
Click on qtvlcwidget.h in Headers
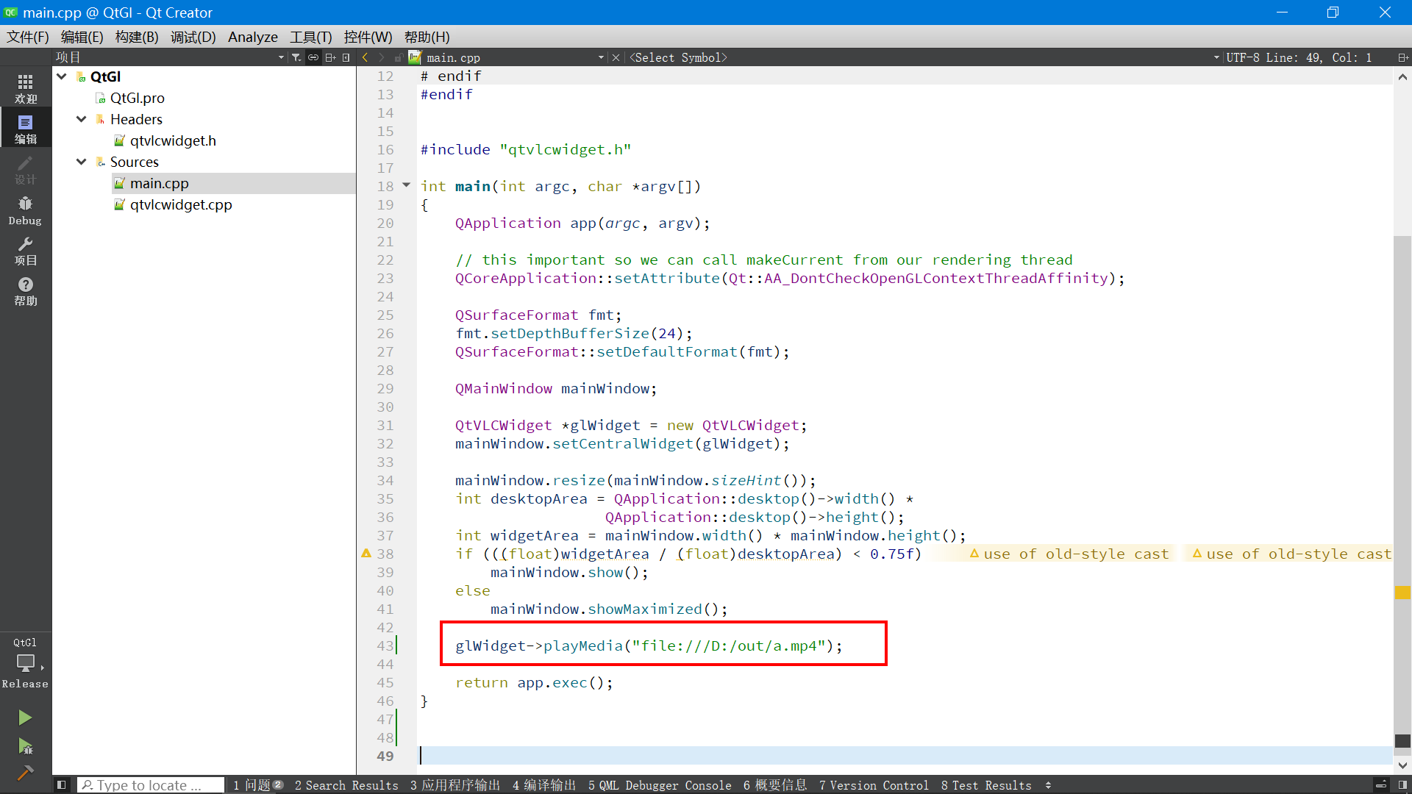173,140
